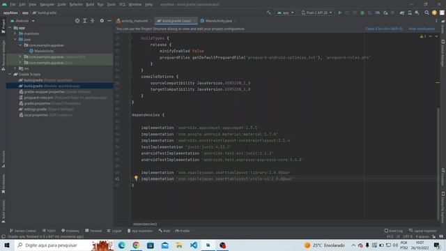Screen dimensions: 446x251
Task: Click the Search Everywhere magnifier icon
Action: [x=426, y=13]
